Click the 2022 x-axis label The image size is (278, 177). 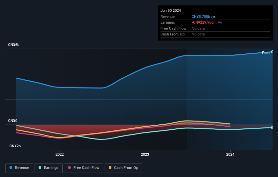tap(60, 155)
